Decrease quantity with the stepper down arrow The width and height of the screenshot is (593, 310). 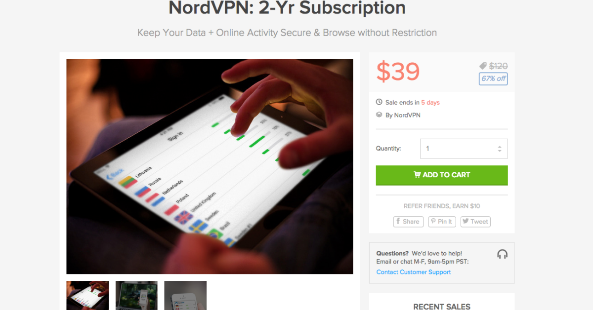point(500,151)
